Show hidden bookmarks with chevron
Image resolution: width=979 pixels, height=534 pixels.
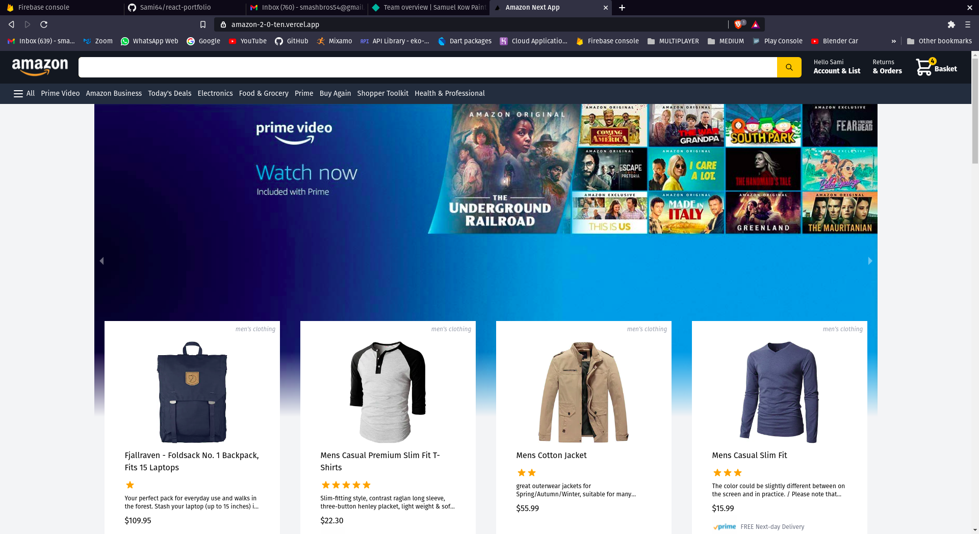click(893, 41)
